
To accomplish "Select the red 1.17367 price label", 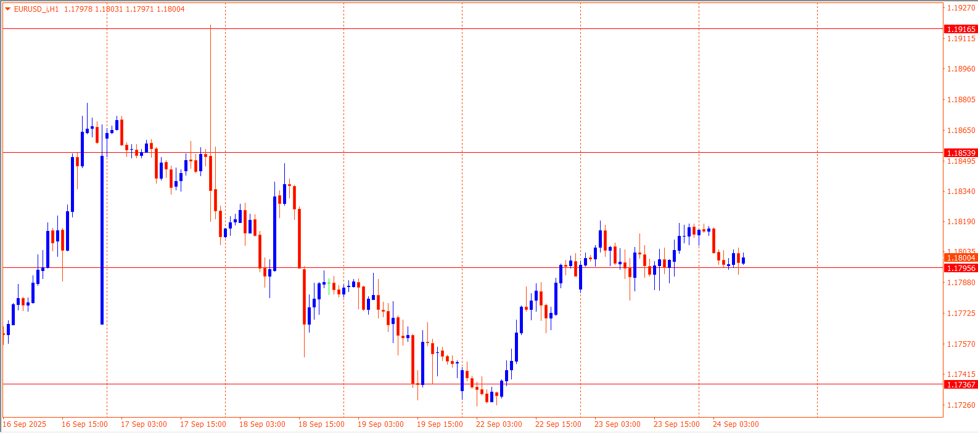I will pyautogui.click(x=961, y=384).
